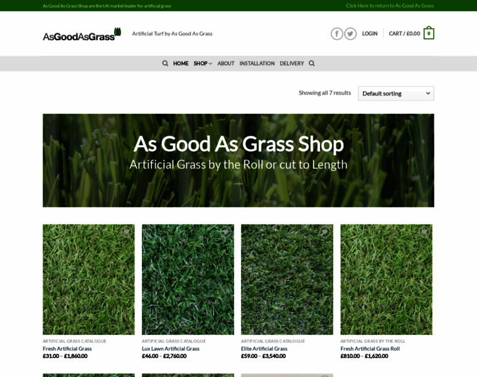The image size is (477, 377).
Task: Click the Fresh Artificial Grass Roll product image
Action: coord(387,280)
